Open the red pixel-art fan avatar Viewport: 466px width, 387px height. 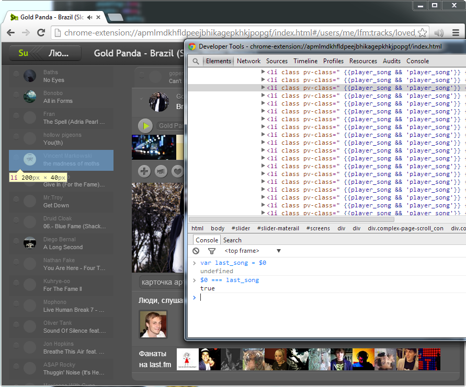[x=429, y=359]
